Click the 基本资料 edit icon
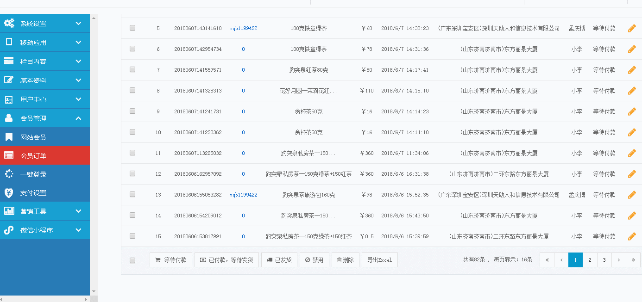Screen dimensions: 642x302 pyautogui.click(x=9, y=80)
